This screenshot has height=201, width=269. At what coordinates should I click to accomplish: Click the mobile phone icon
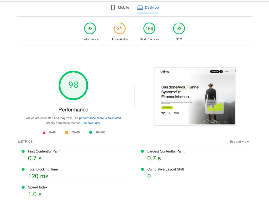[x=113, y=8]
